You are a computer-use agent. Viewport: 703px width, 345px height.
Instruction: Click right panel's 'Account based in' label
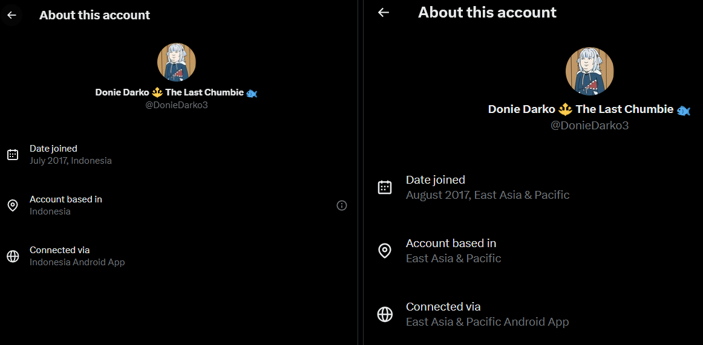451,243
